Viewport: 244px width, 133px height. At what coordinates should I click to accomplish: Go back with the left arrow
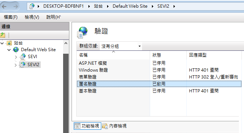coord(4,6)
